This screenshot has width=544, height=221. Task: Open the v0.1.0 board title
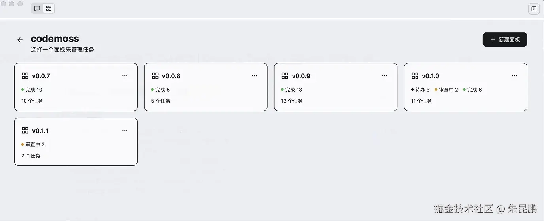pos(431,76)
